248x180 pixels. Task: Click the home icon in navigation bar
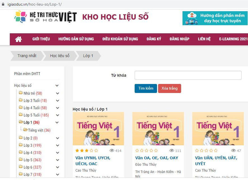coord(18,39)
